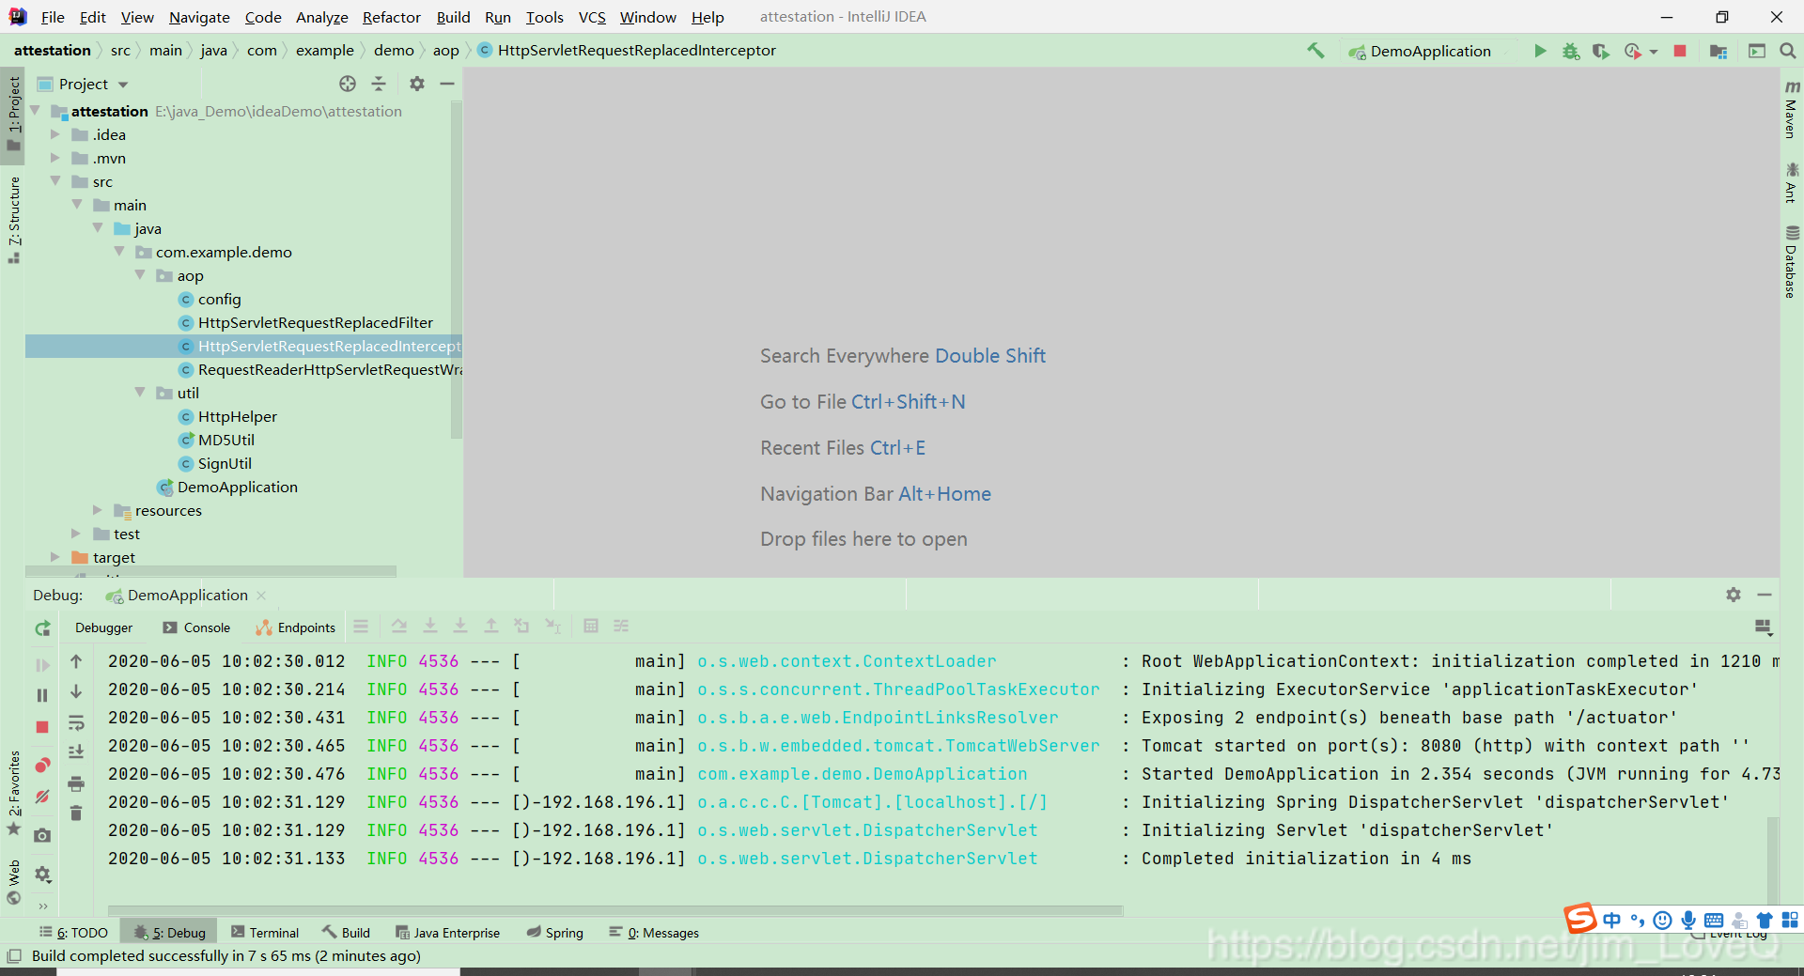The width and height of the screenshot is (1804, 976).
Task: Select the MD5Util class in the tree
Action: coord(225,440)
